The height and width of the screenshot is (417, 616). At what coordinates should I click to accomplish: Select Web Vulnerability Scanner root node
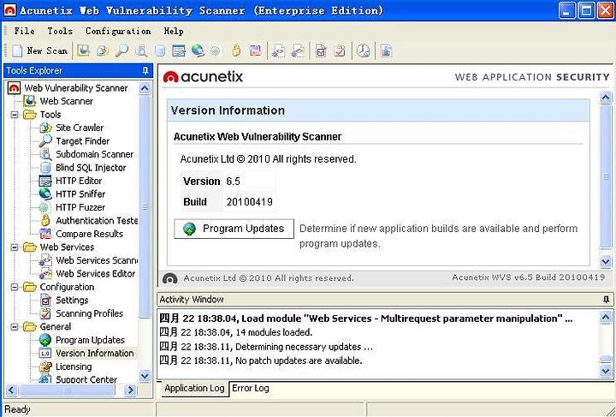pyautogui.click(x=76, y=88)
